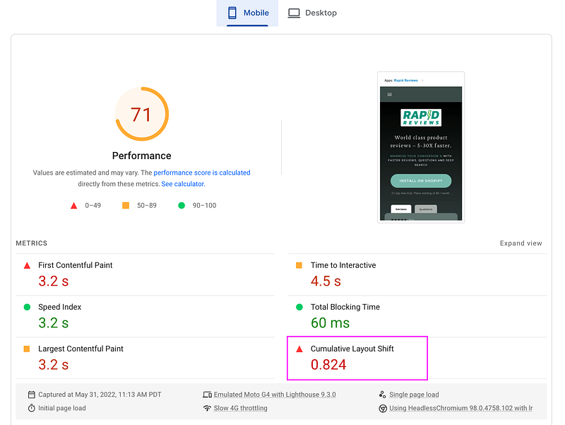The height and width of the screenshot is (425, 565).
Task: Open the performance score is calculated link
Action: (x=202, y=173)
